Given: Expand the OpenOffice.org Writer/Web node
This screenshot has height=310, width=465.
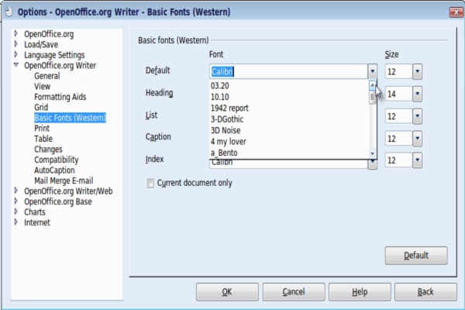Looking at the screenshot, I should (x=16, y=191).
